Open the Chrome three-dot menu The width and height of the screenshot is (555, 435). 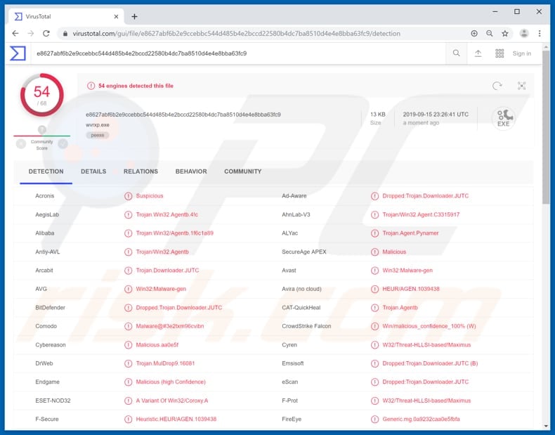coord(540,33)
